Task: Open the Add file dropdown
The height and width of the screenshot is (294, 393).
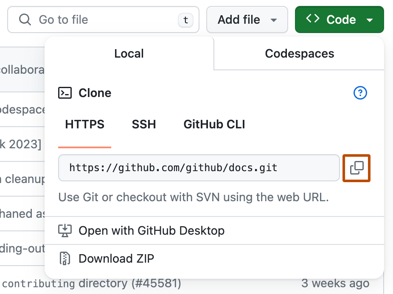Action: point(247,19)
